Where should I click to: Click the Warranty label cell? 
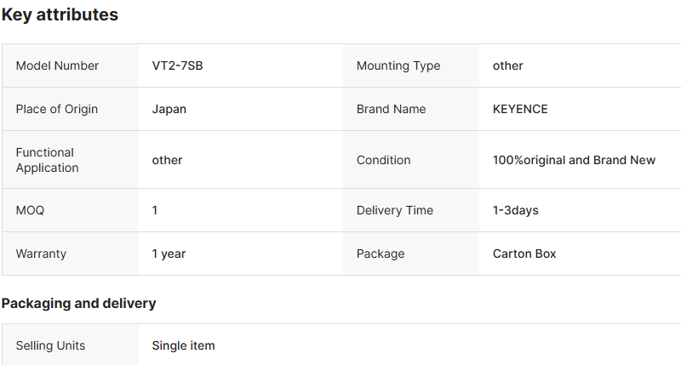click(41, 254)
